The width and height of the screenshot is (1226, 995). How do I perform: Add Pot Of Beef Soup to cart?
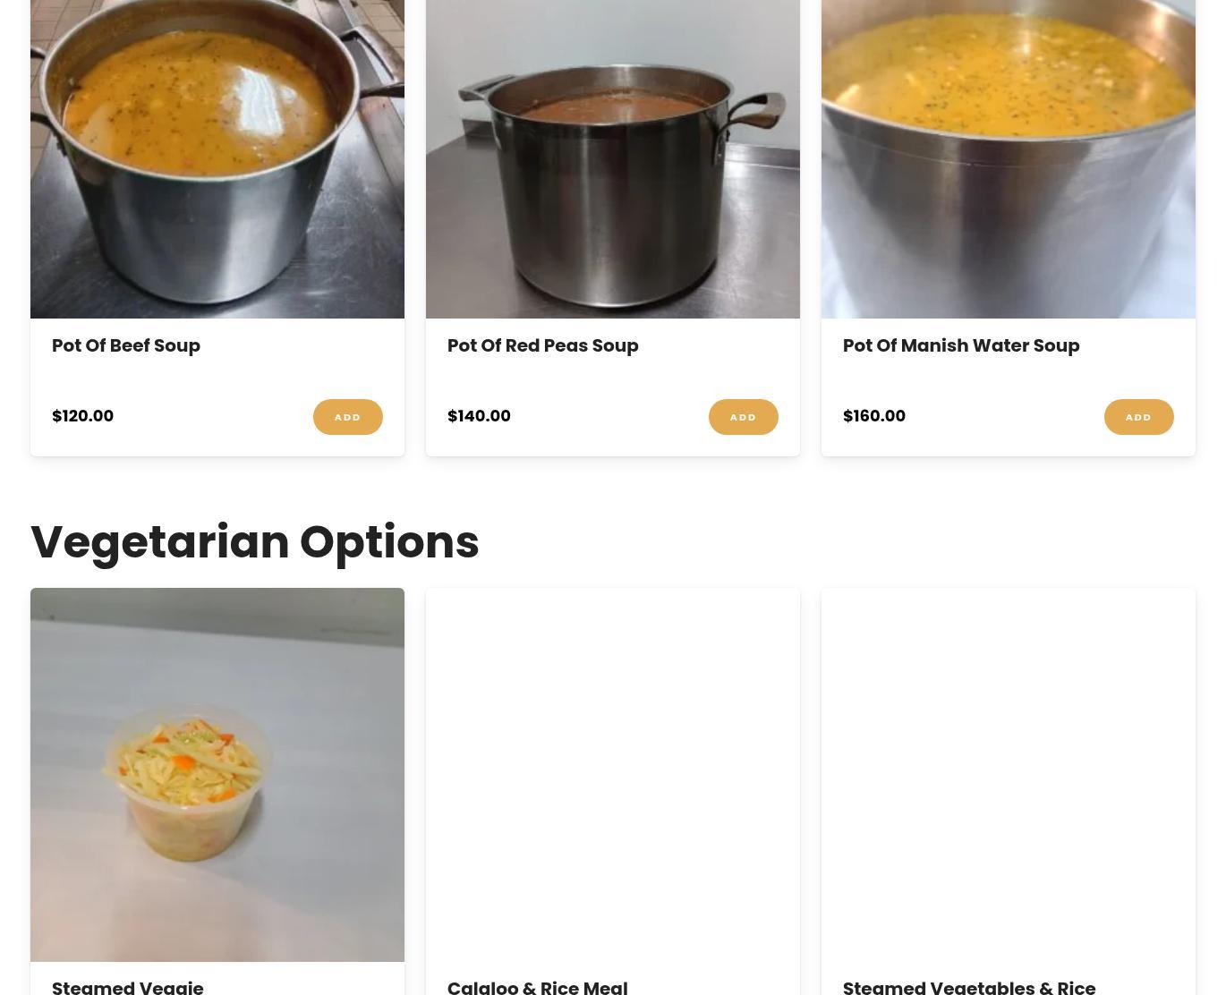348,417
